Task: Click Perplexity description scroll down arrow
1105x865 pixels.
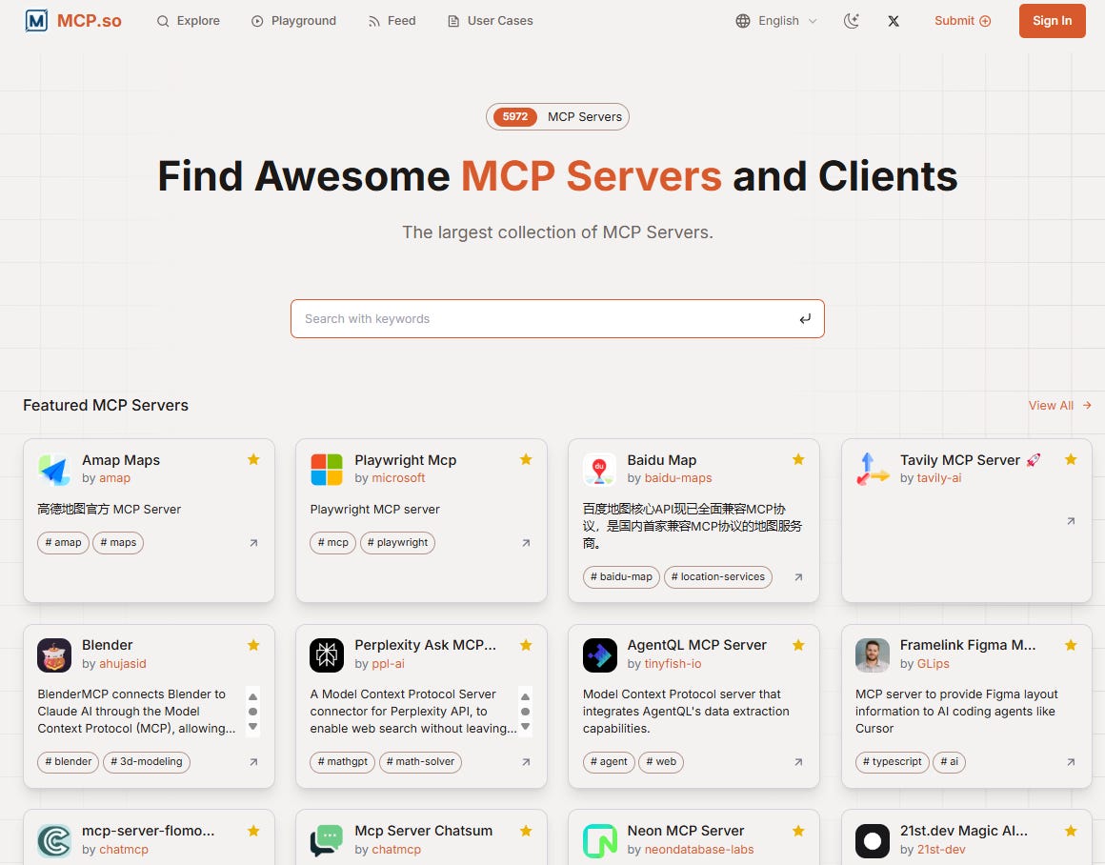Action: (x=525, y=727)
